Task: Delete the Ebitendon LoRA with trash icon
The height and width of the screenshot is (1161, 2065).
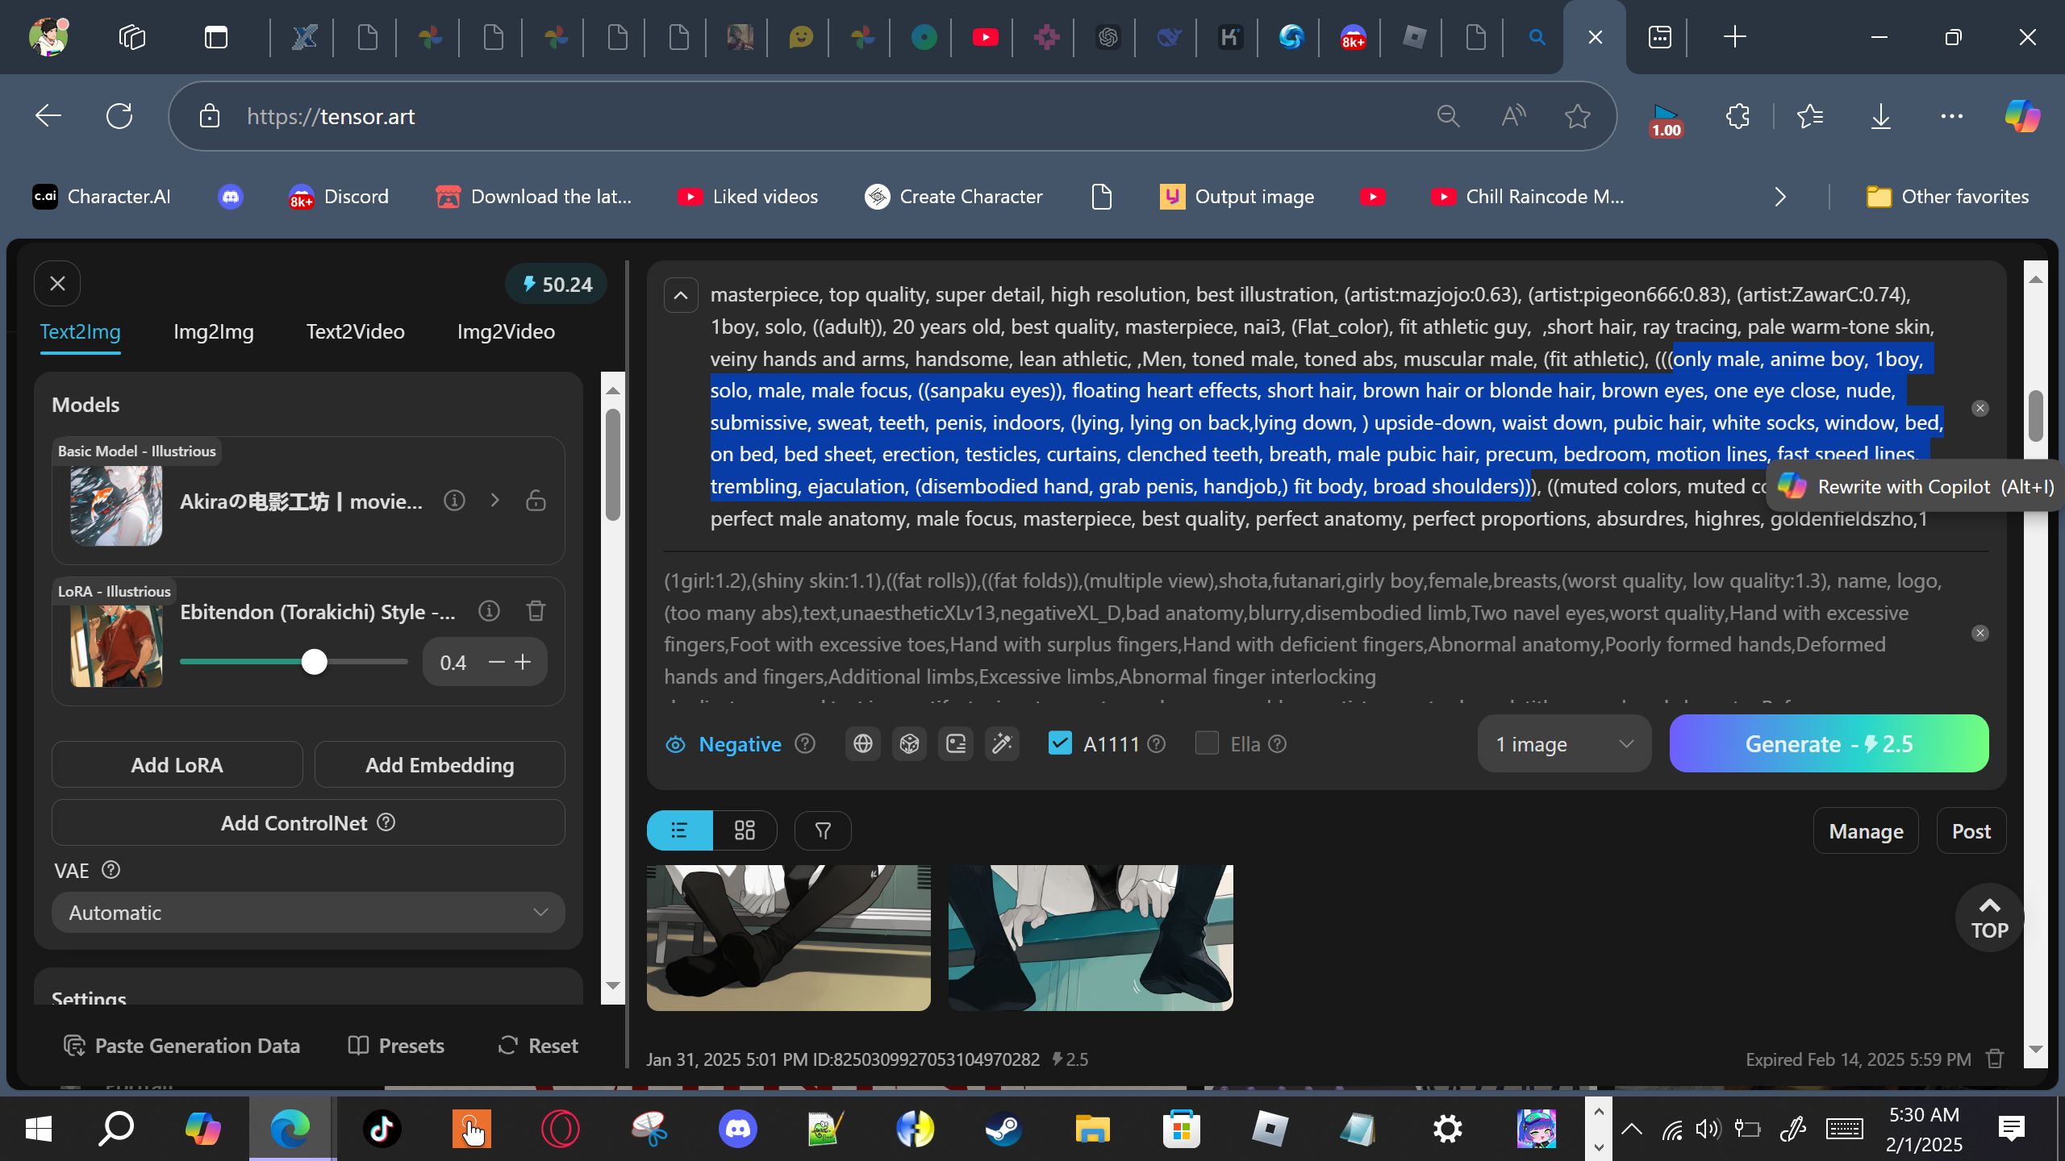Action: 536,611
